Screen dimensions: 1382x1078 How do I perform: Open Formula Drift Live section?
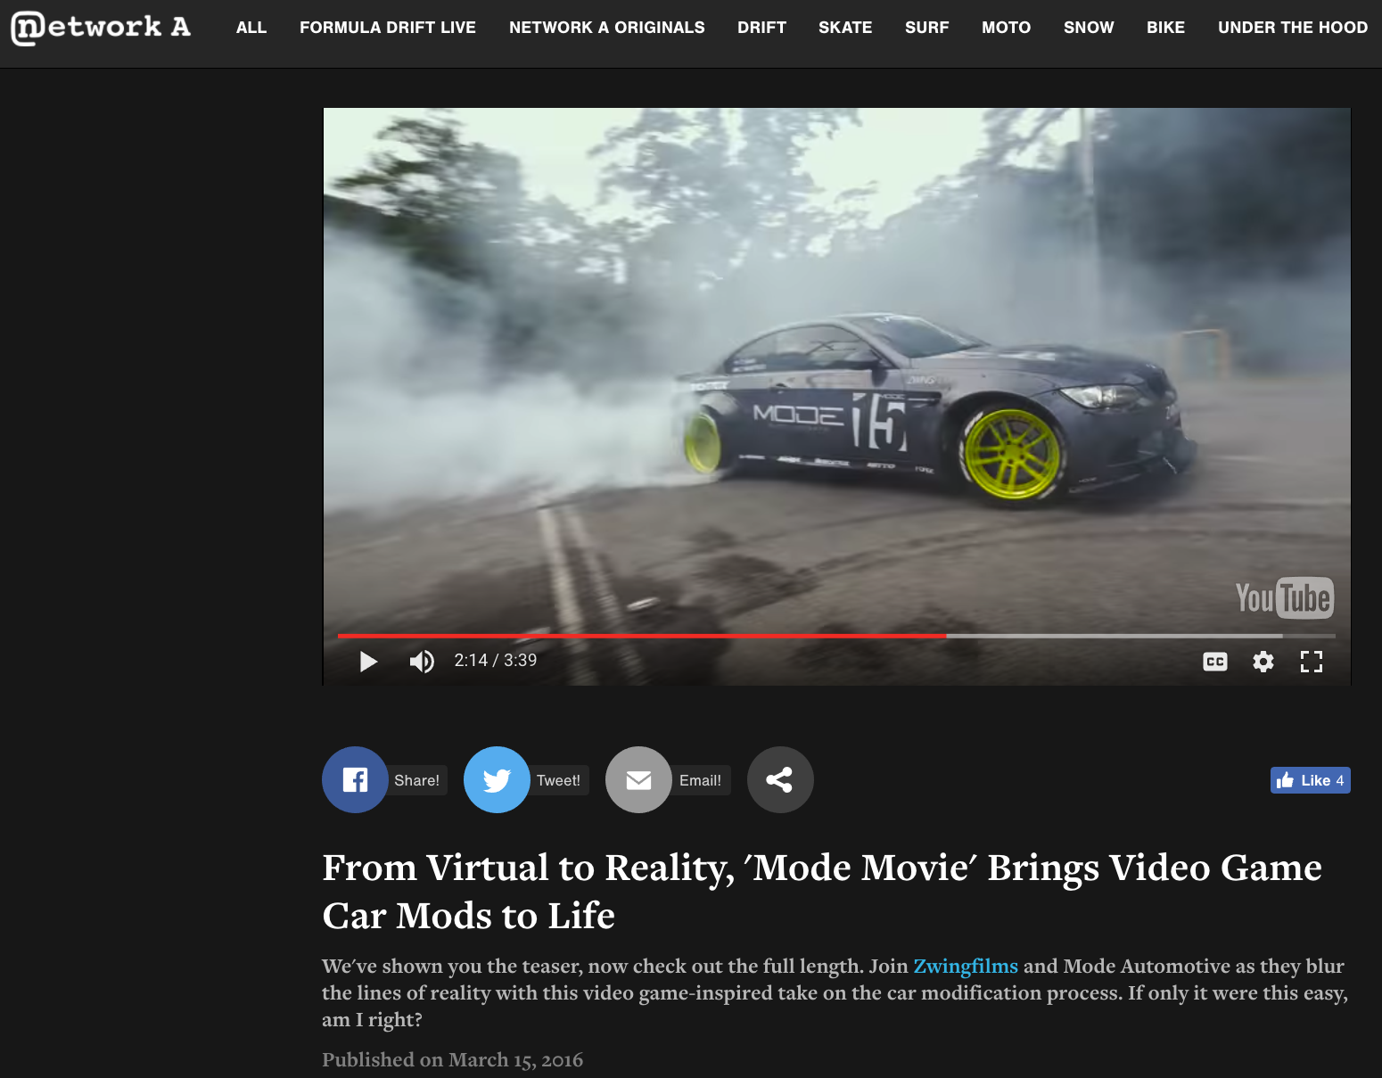click(388, 28)
